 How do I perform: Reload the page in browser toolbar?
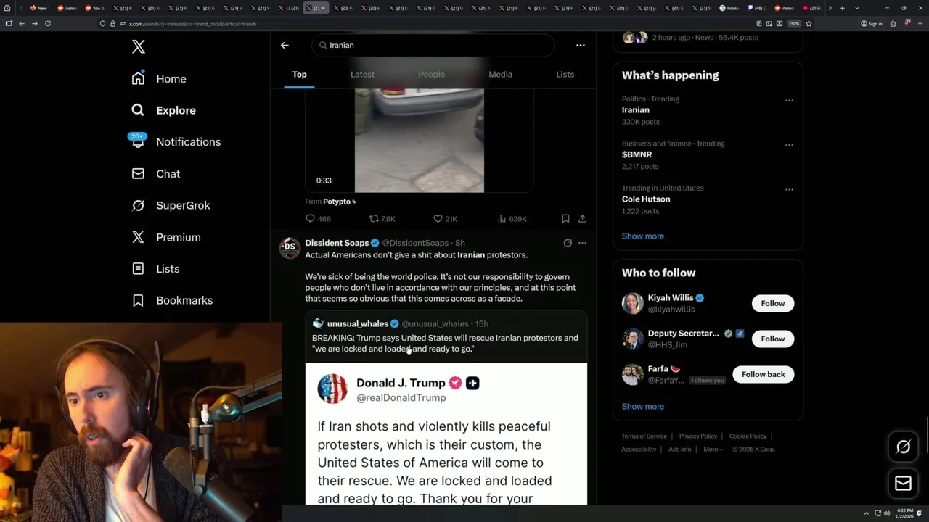pos(48,23)
